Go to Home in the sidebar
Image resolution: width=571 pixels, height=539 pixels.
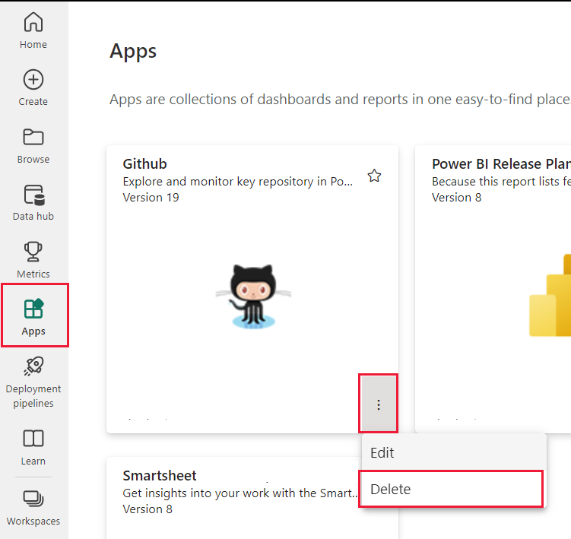(33, 30)
